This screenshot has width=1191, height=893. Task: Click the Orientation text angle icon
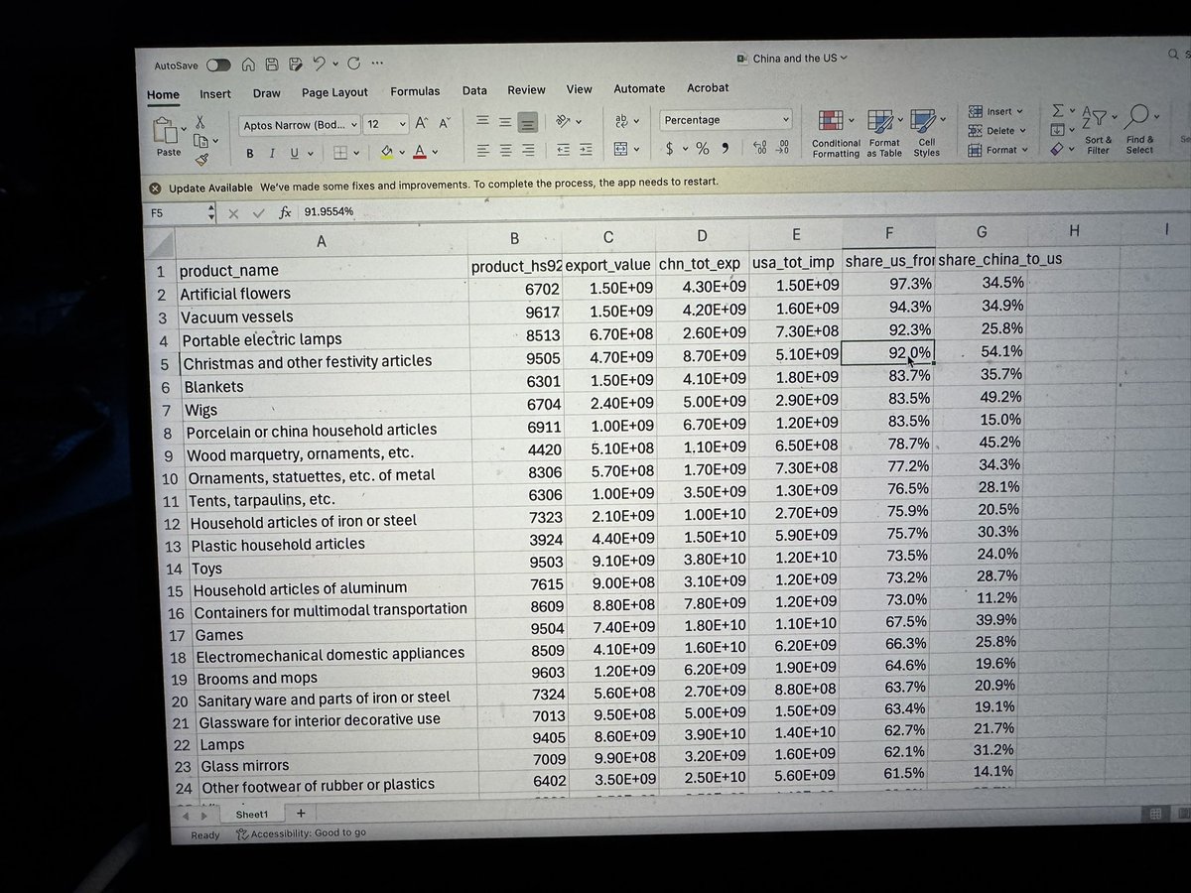click(x=563, y=121)
